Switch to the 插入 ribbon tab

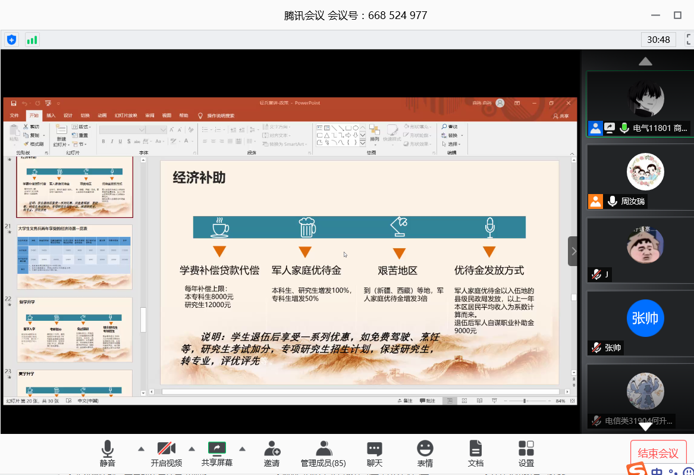tap(51, 115)
